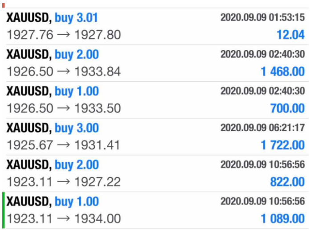
Task: Select the buy 2.00 label in the 1 468.00 row
Action: point(77,55)
